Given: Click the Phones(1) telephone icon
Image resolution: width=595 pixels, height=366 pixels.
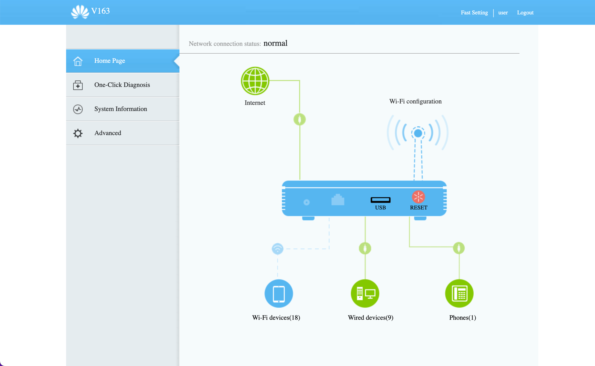Looking at the screenshot, I should (x=459, y=293).
